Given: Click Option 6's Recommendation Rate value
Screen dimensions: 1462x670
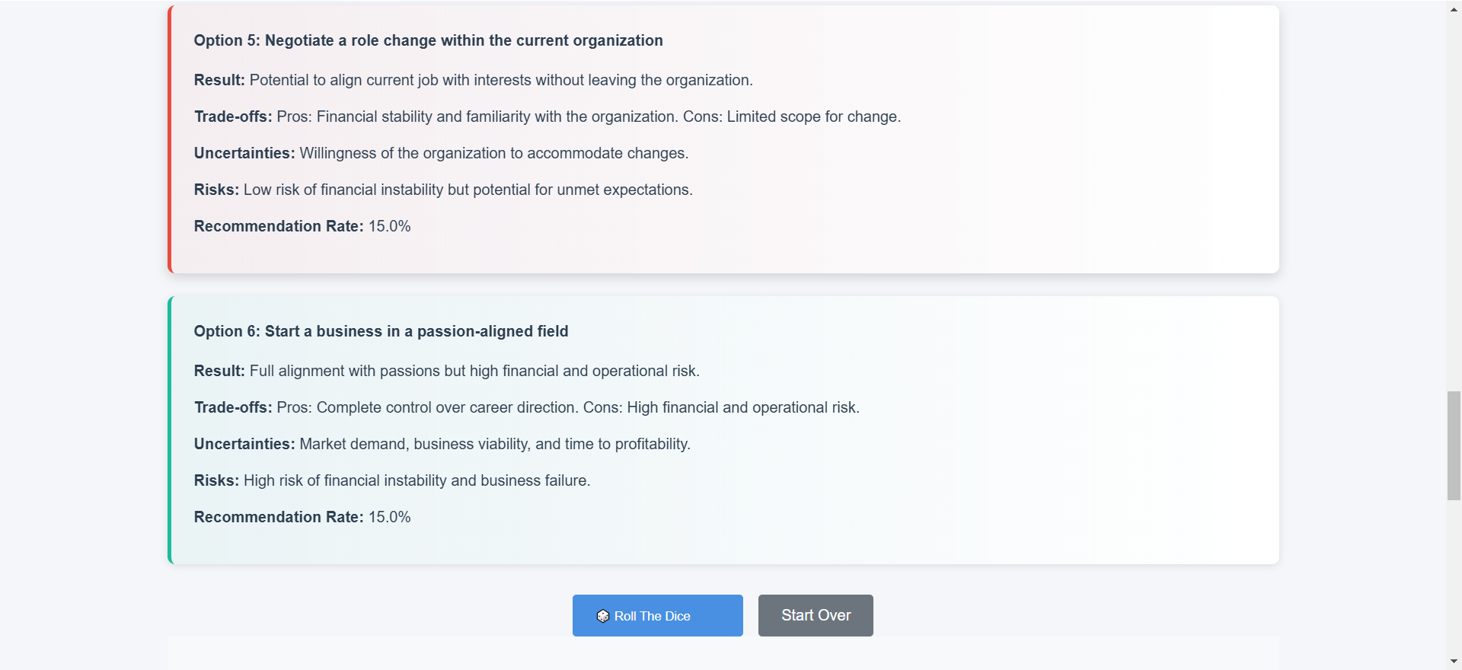Looking at the screenshot, I should tap(389, 517).
